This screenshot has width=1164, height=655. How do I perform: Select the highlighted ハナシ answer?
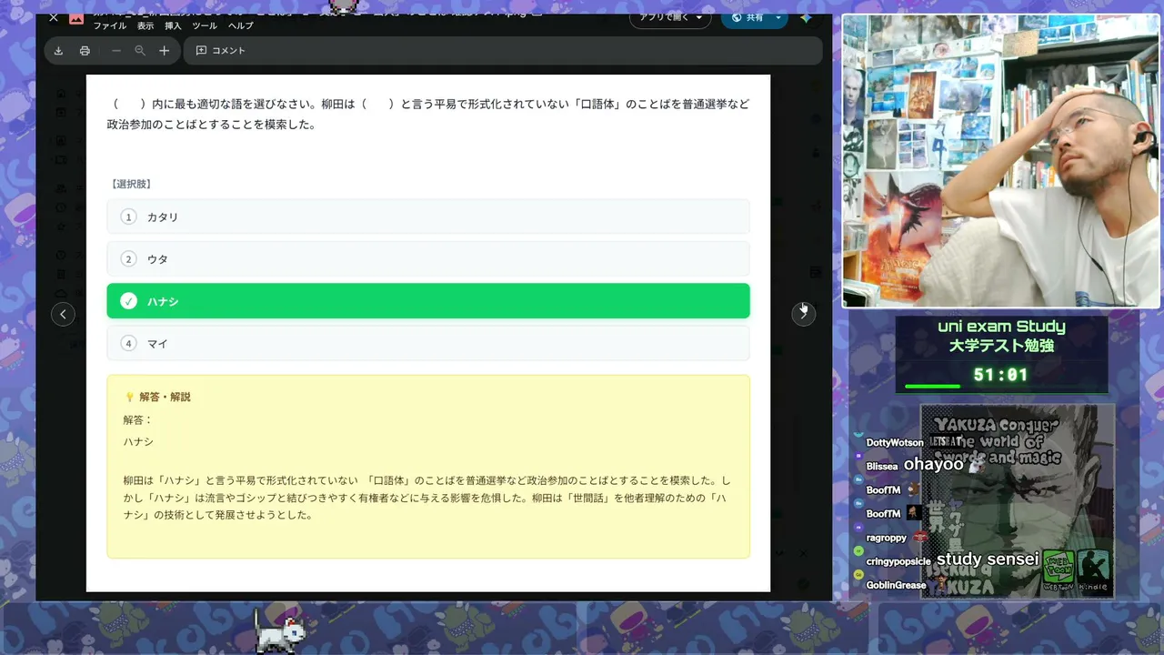[x=428, y=301]
